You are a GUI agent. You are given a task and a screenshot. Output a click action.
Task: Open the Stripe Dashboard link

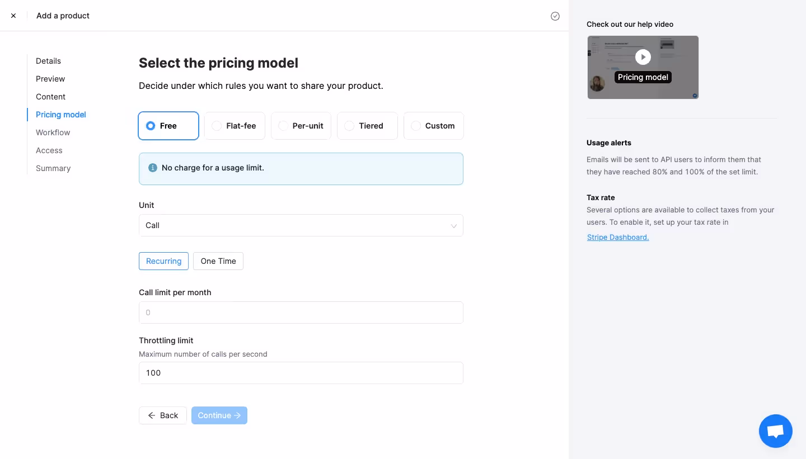click(617, 237)
